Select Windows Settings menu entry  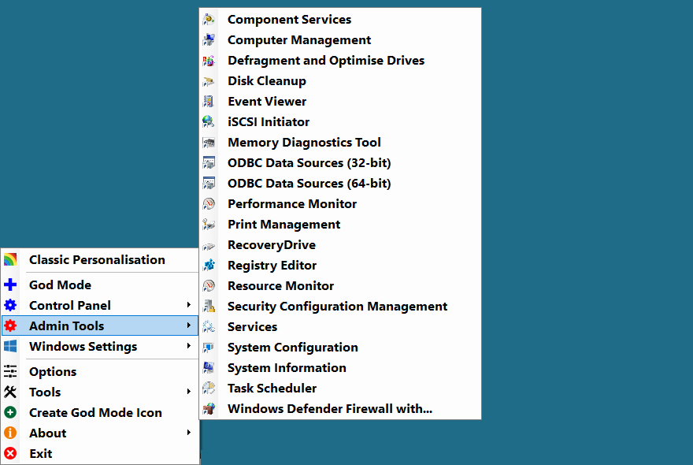100,347
